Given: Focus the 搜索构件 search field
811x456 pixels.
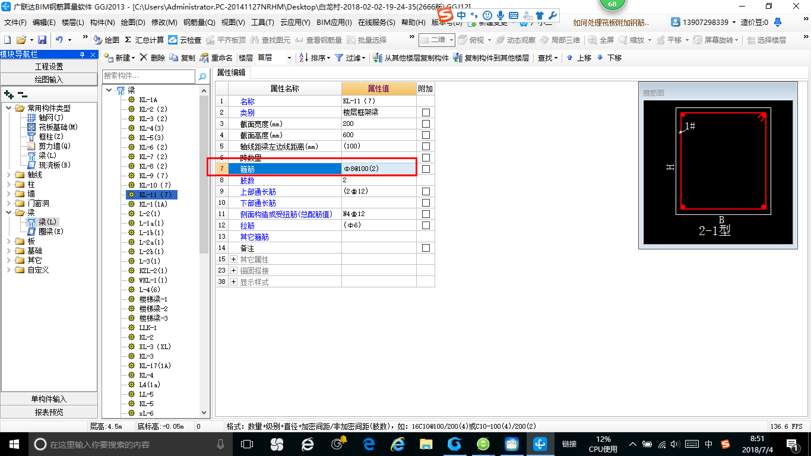Looking at the screenshot, I should (x=148, y=76).
